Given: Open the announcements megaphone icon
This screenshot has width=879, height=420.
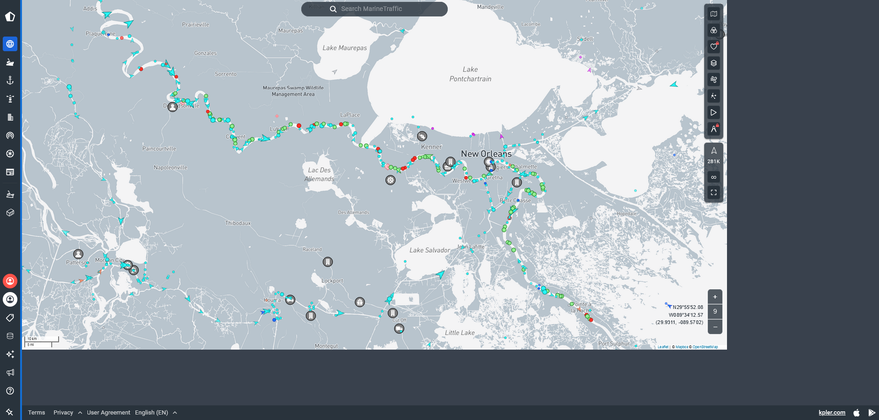Looking at the screenshot, I should [x=10, y=372].
